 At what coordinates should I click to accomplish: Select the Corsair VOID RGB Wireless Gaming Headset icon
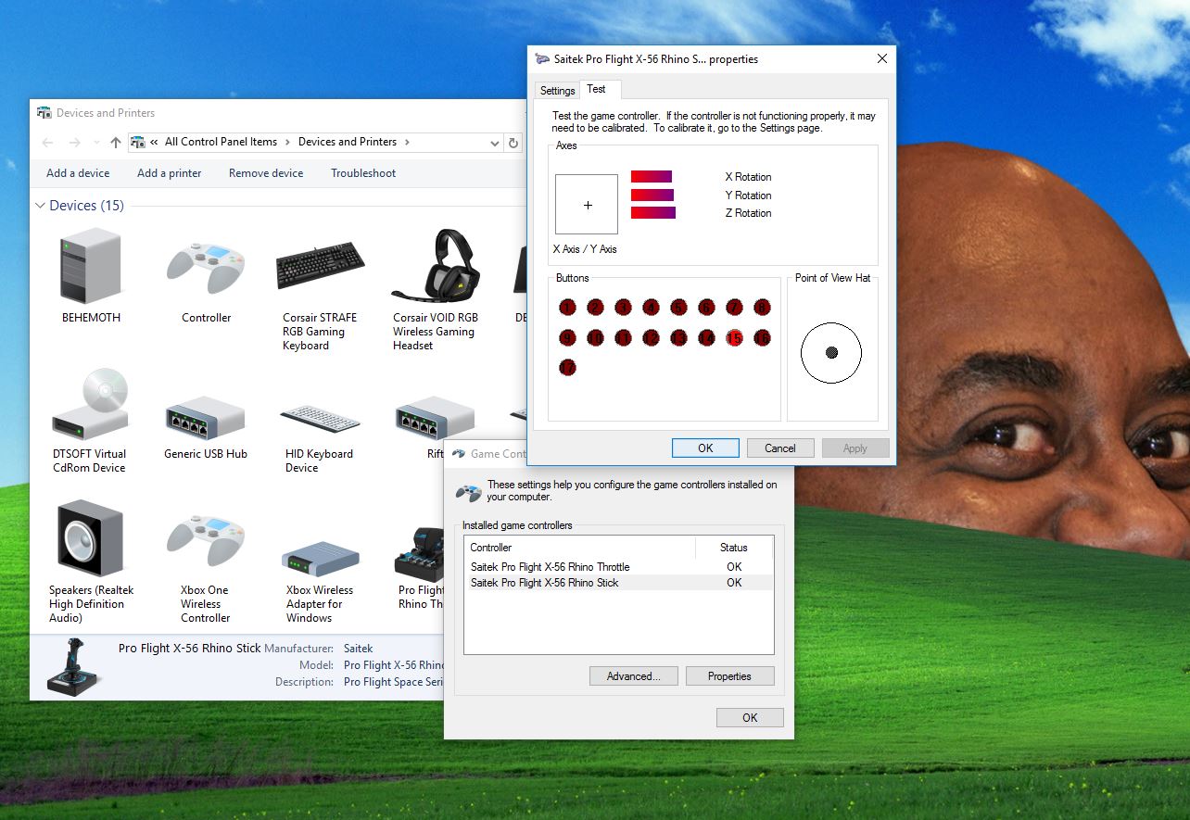[x=434, y=265]
